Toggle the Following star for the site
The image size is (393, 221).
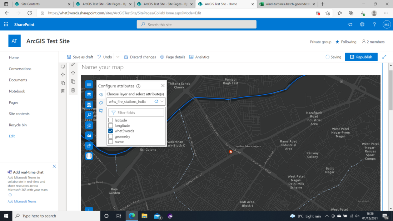[x=337, y=42]
